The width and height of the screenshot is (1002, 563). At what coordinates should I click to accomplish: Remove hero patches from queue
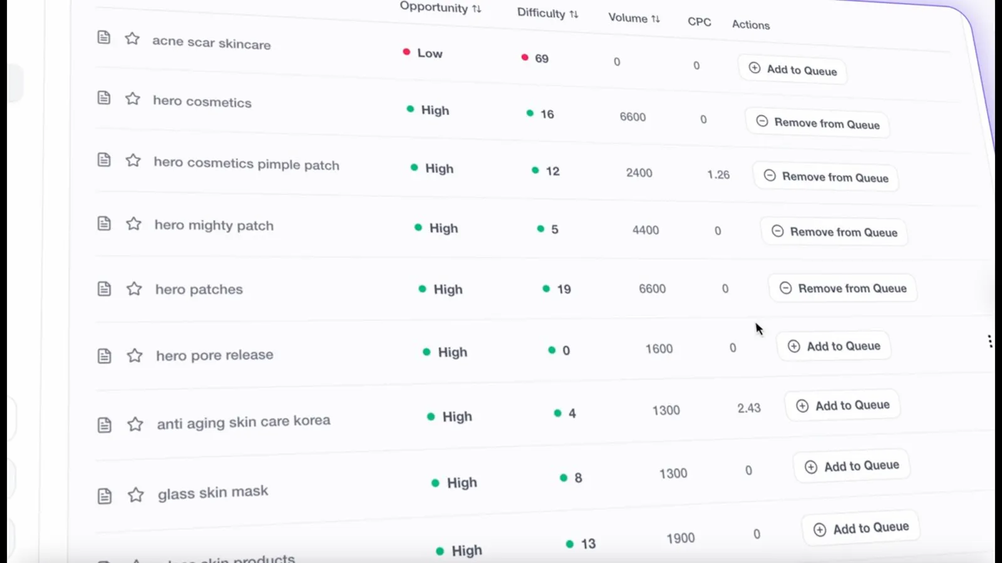pos(843,288)
